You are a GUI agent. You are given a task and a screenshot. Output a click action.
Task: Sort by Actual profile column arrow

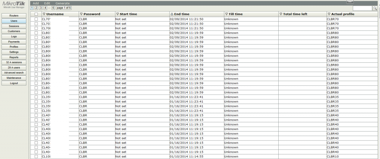329,14
